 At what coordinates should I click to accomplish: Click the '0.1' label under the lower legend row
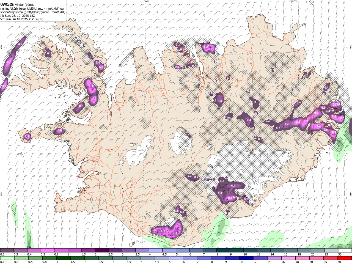coord(2,262)
